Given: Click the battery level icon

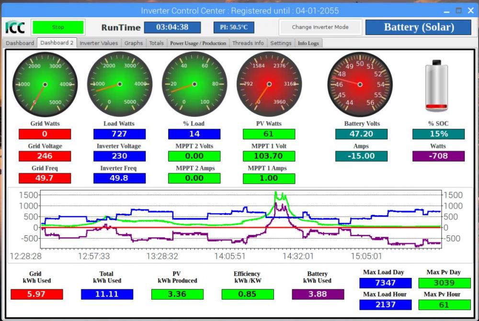Looking at the screenshot, I should [436, 86].
